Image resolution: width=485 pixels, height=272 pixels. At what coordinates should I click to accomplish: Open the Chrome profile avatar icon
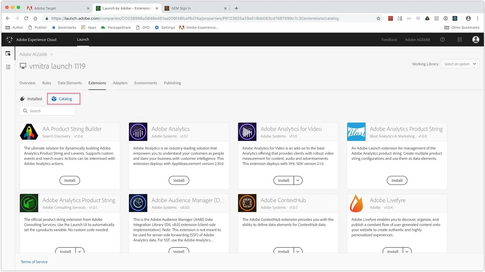click(x=468, y=18)
